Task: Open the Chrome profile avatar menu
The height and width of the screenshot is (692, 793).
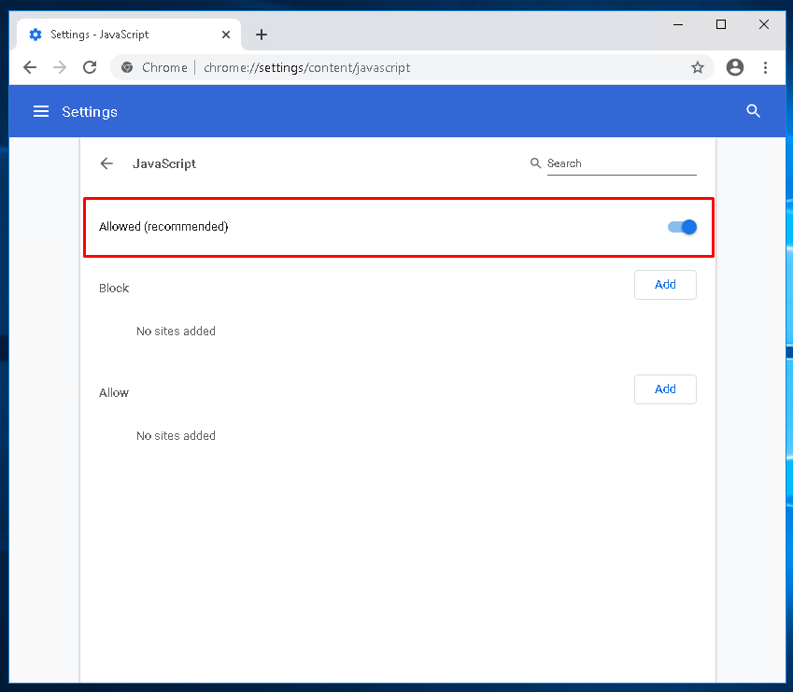Action: [735, 67]
